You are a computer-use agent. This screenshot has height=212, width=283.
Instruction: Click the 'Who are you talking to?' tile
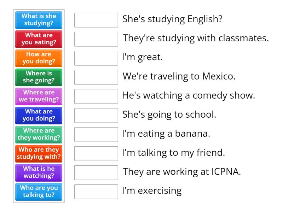click(39, 192)
